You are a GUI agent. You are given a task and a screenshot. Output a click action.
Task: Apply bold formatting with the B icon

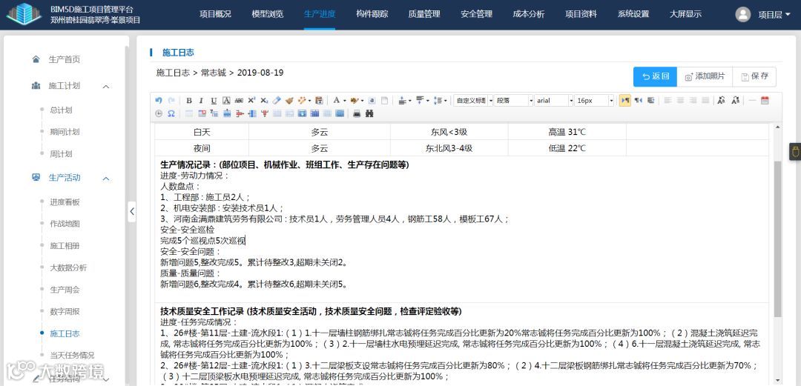tap(189, 101)
